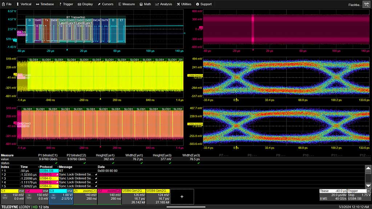Add a new trace with plus button
The height and width of the screenshot is (209, 372).
(182, 196)
